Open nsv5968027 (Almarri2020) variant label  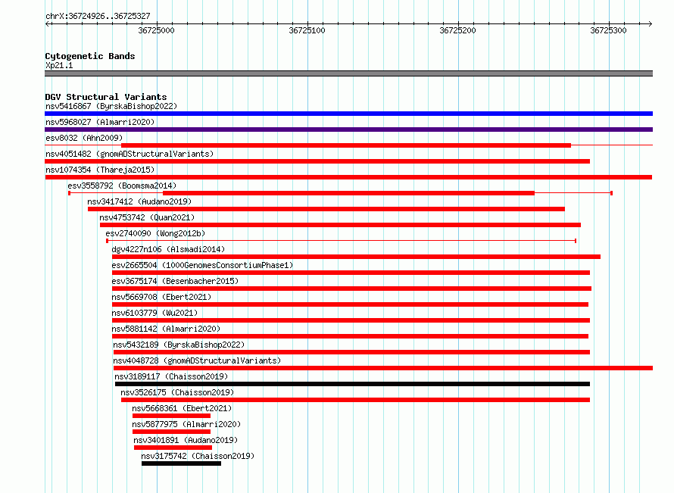pos(100,122)
